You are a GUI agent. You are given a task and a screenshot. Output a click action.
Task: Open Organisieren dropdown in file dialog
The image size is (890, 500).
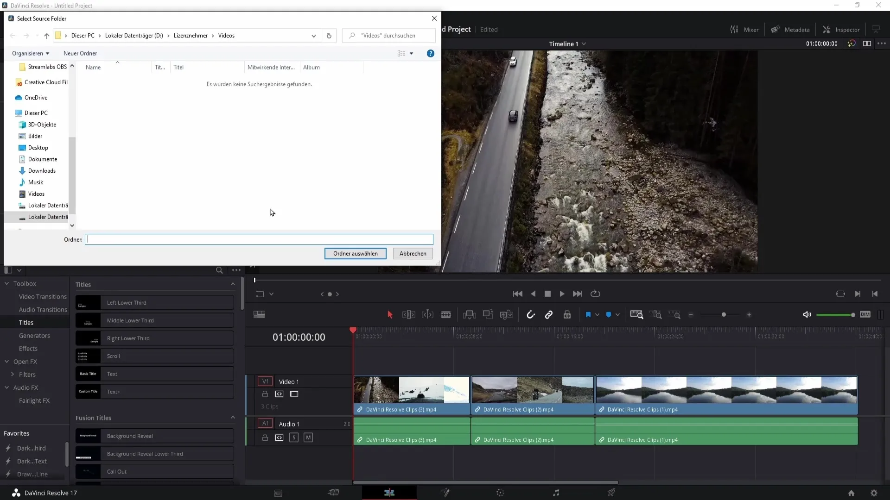pyautogui.click(x=30, y=53)
